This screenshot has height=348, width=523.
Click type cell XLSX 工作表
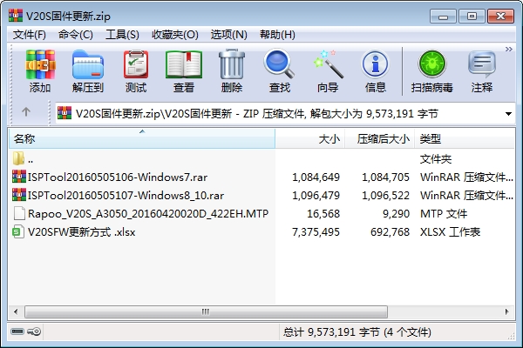tap(450, 232)
